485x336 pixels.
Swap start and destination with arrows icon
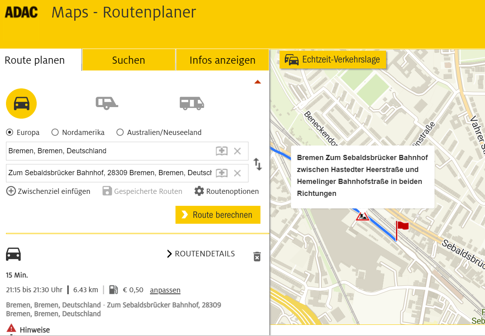258,164
